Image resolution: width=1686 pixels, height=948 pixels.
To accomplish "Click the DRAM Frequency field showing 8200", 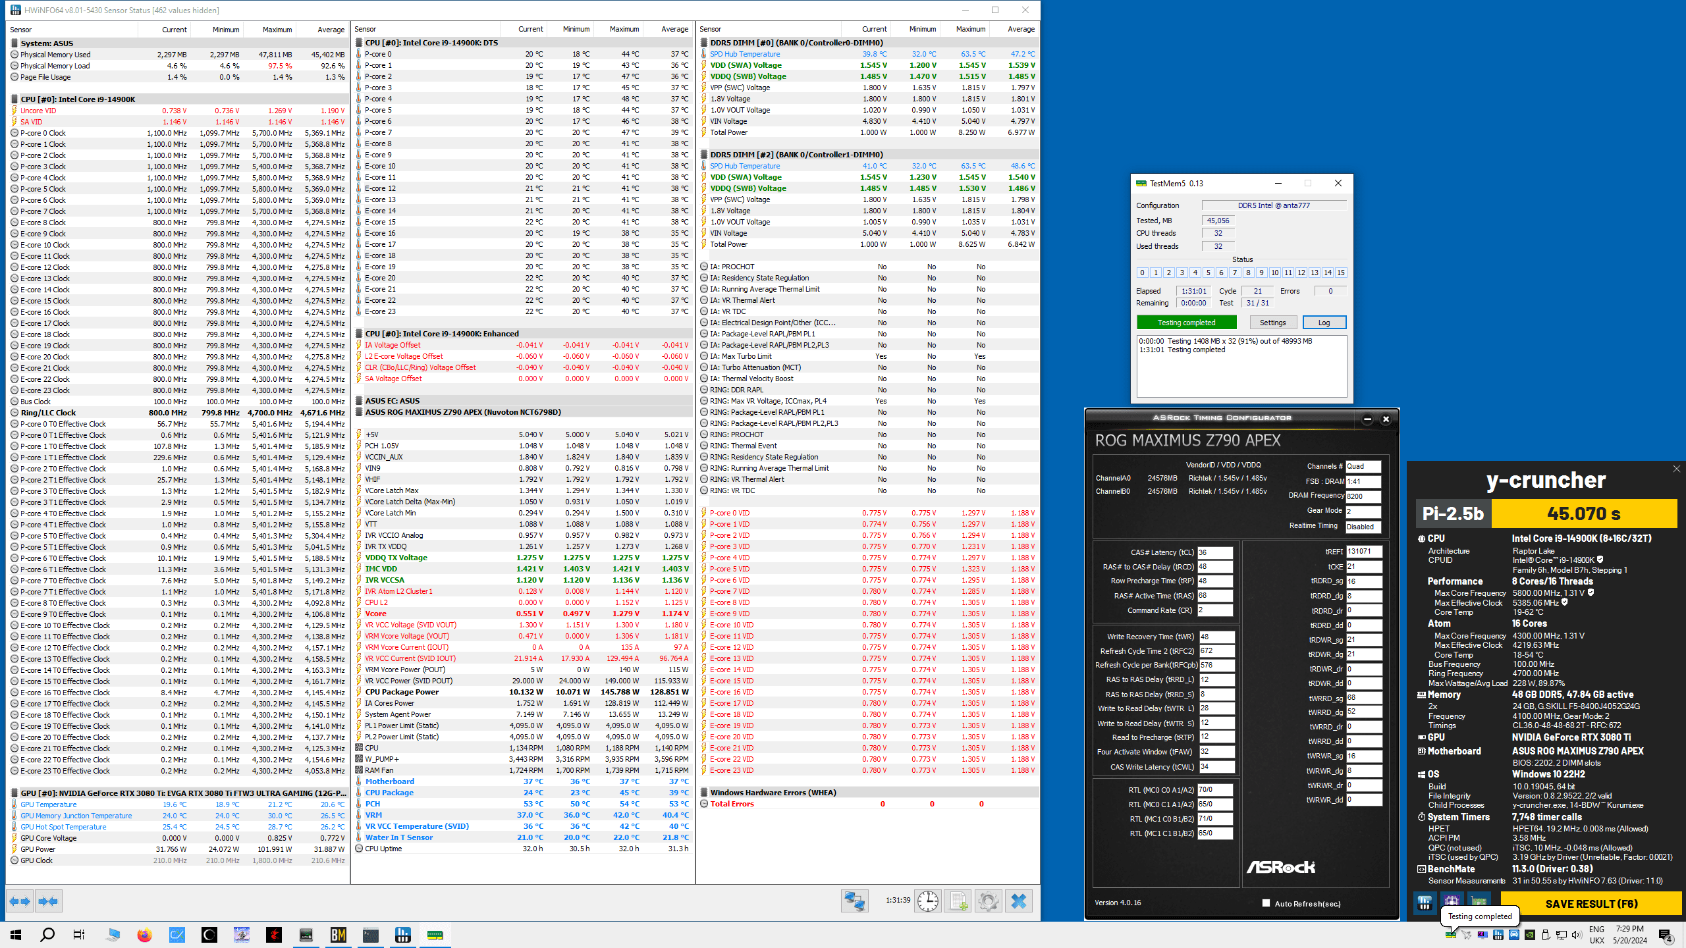I will [x=1363, y=496].
